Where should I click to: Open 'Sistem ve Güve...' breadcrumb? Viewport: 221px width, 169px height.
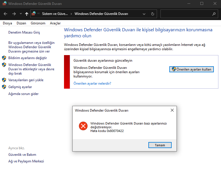click(55, 14)
